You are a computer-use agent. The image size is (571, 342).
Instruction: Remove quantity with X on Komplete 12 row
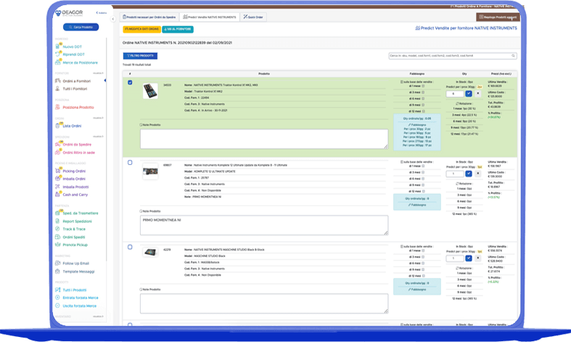[478, 174]
